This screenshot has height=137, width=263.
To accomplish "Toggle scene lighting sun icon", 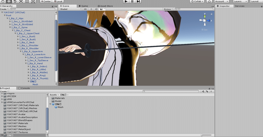I will click(91, 9).
